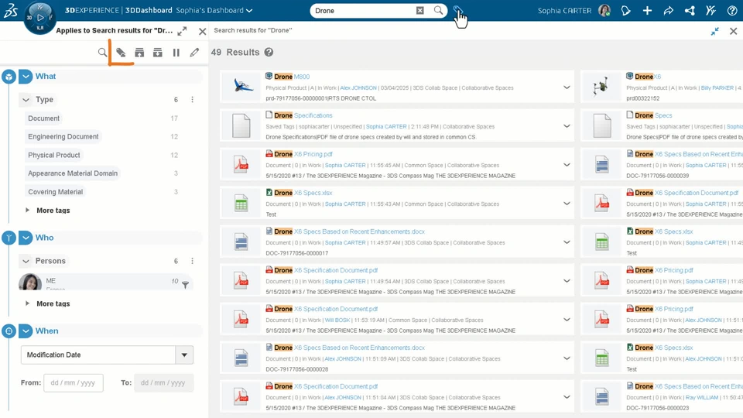Open Drone X6 Pricing.pdf link
Image resolution: width=743 pixels, height=418 pixels.
pos(303,154)
